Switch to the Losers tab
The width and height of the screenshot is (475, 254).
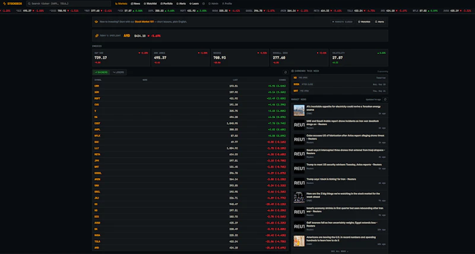coord(118,72)
